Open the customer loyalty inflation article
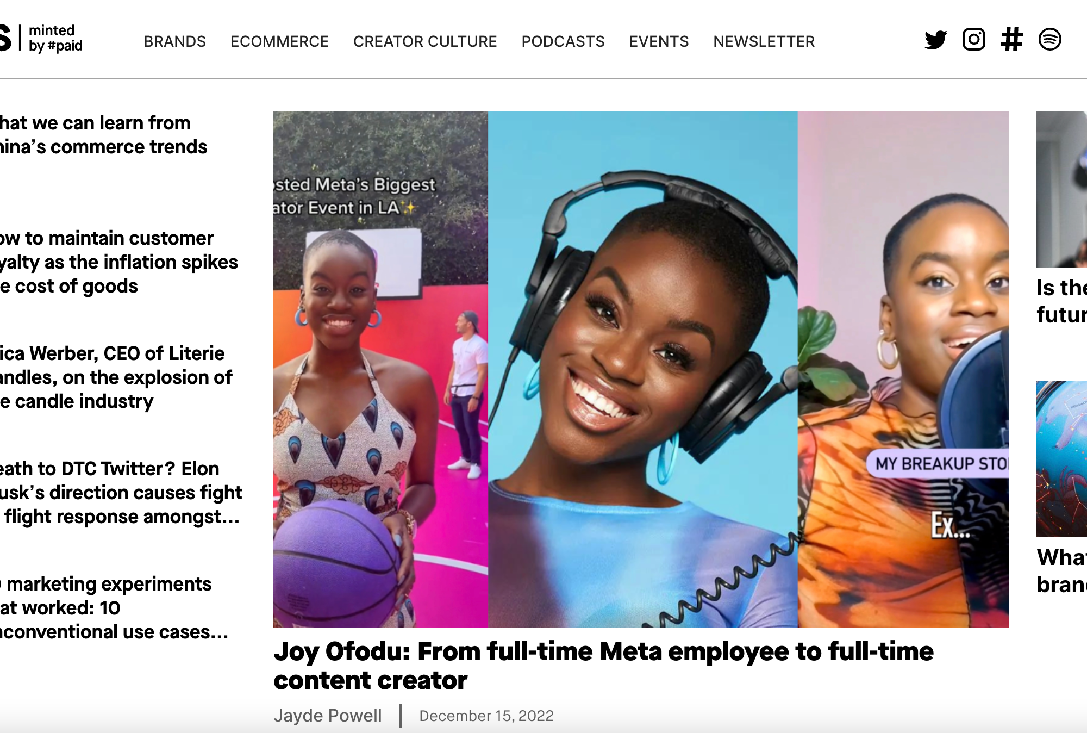Viewport: 1087px width, 733px height. point(119,262)
